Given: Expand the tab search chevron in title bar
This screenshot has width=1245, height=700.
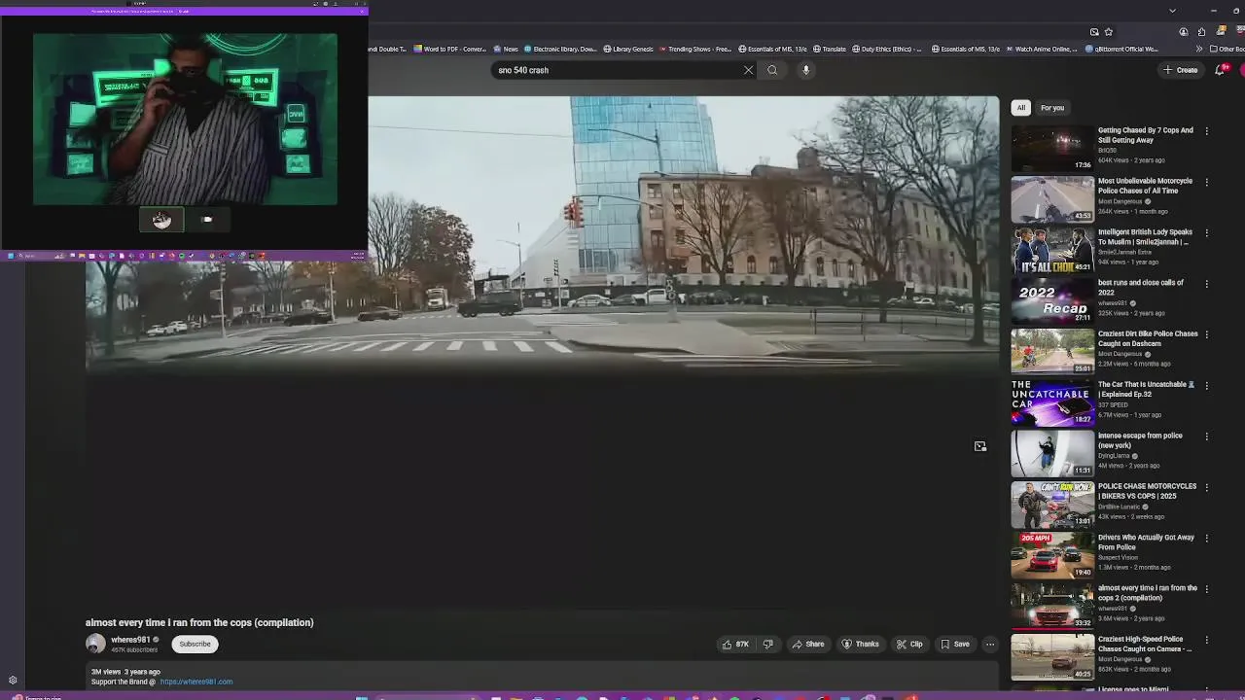Looking at the screenshot, I should coord(1172,11).
